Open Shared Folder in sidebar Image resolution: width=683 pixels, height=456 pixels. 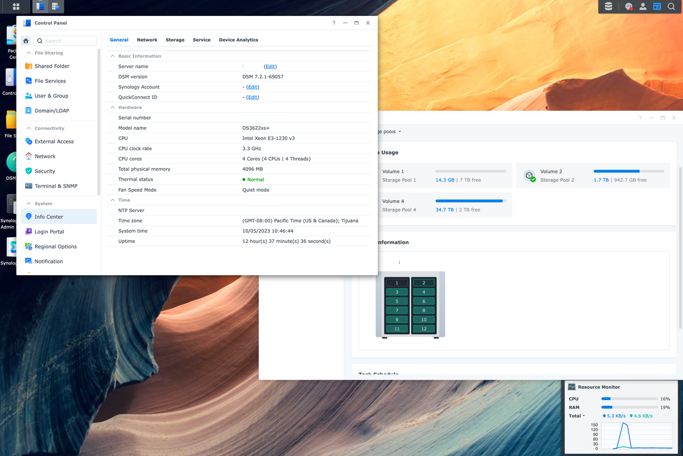[59, 66]
